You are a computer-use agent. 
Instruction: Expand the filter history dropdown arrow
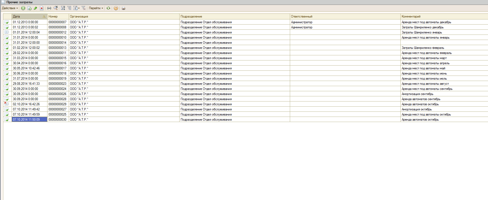coord(79,8)
